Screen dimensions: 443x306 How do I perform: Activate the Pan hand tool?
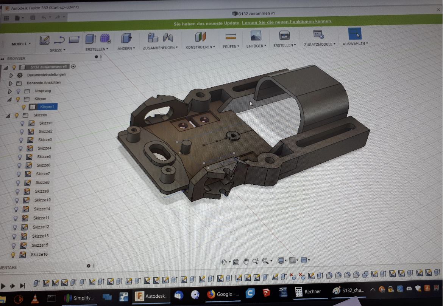pos(246,261)
